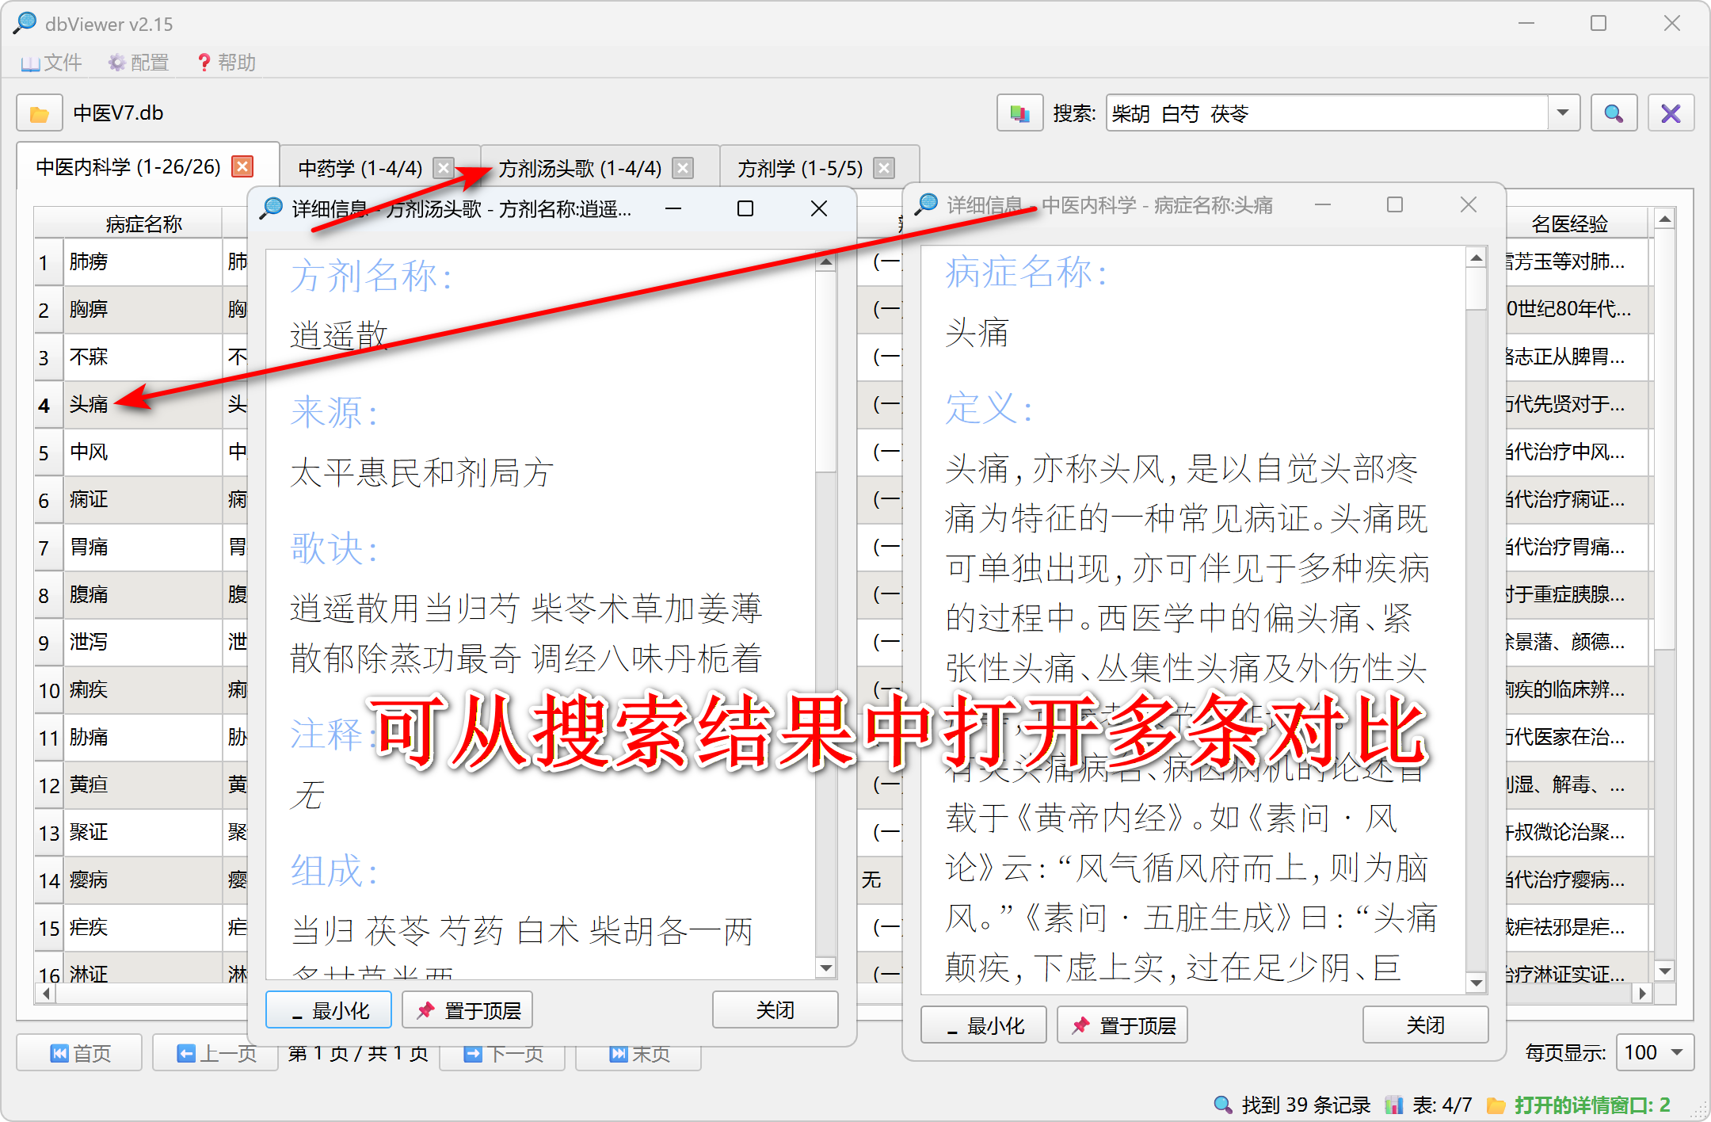Click the colored table icon beside 搜索
The image size is (1711, 1122).
pos(1019,113)
